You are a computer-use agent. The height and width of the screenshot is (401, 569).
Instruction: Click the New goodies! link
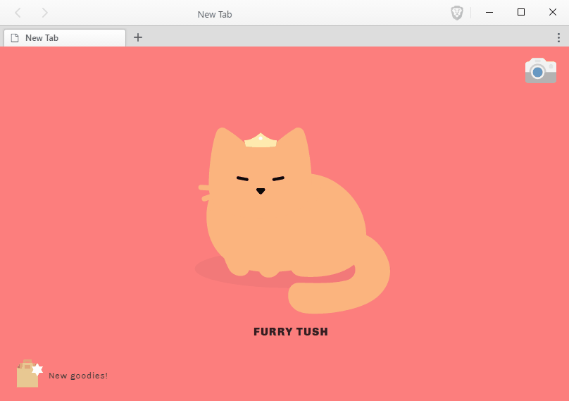coord(78,376)
